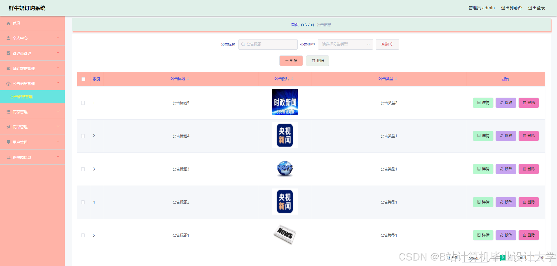Click the icon beside 公告信息管理 in the sidebar
Viewport: 557px width, 266px height.
(8, 84)
